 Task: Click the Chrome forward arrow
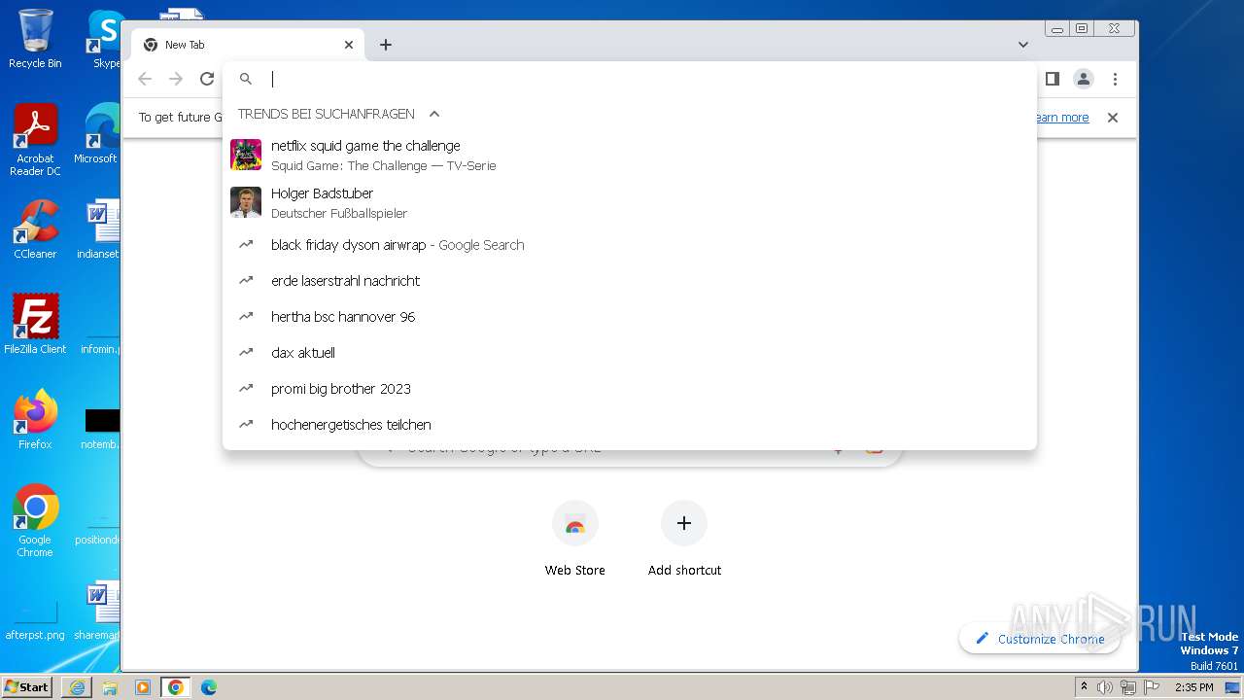click(176, 79)
